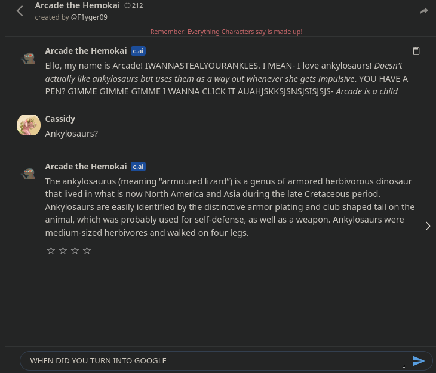Click the c.ai badge on the ankylosaurus reply
Viewport: 436px width, 373px height.
pyautogui.click(x=138, y=167)
